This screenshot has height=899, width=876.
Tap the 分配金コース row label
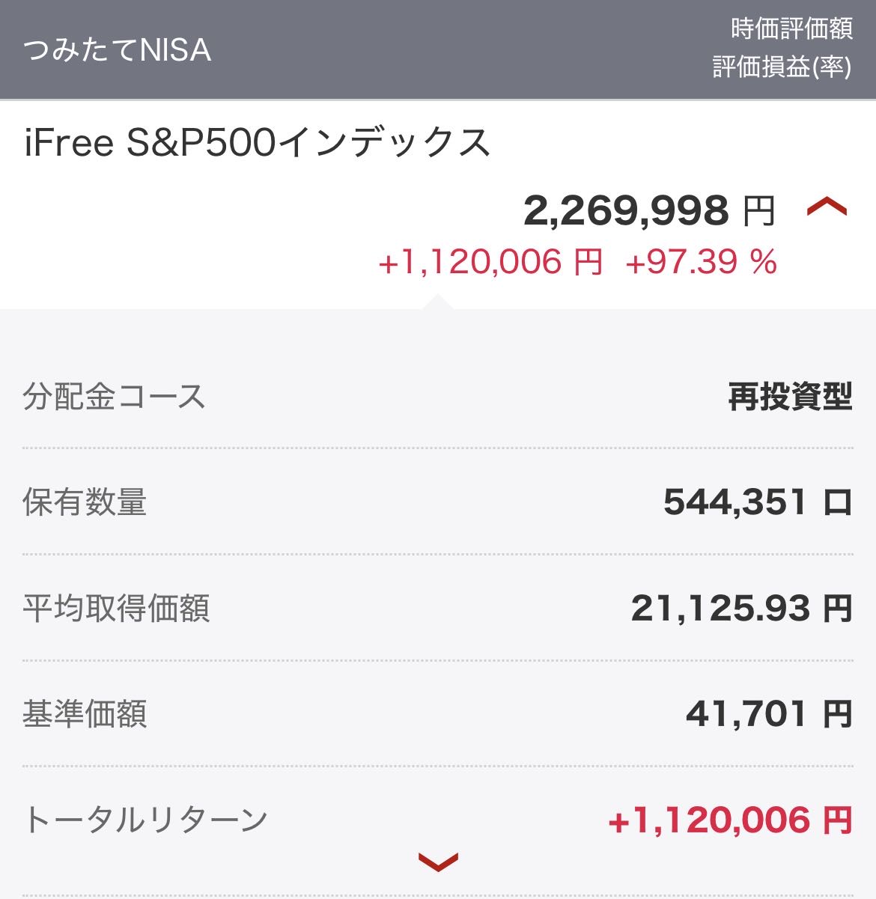pyautogui.click(x=114, y=396)
